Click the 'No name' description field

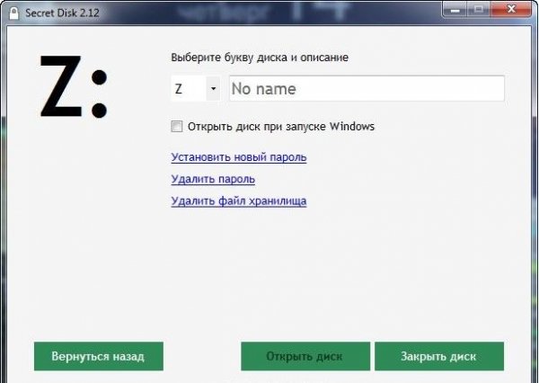click(x=367, y=88)
